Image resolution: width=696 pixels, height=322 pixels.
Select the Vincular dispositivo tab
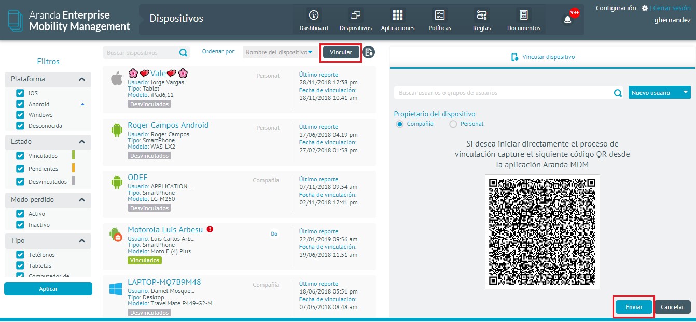543,57
